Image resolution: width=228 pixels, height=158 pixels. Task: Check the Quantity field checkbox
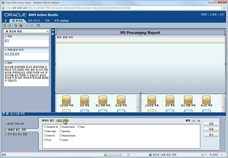click(x=61, y=131)
